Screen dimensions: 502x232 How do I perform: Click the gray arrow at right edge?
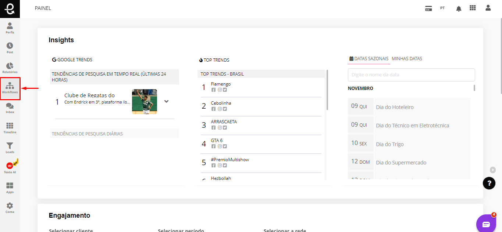[493, 170]
